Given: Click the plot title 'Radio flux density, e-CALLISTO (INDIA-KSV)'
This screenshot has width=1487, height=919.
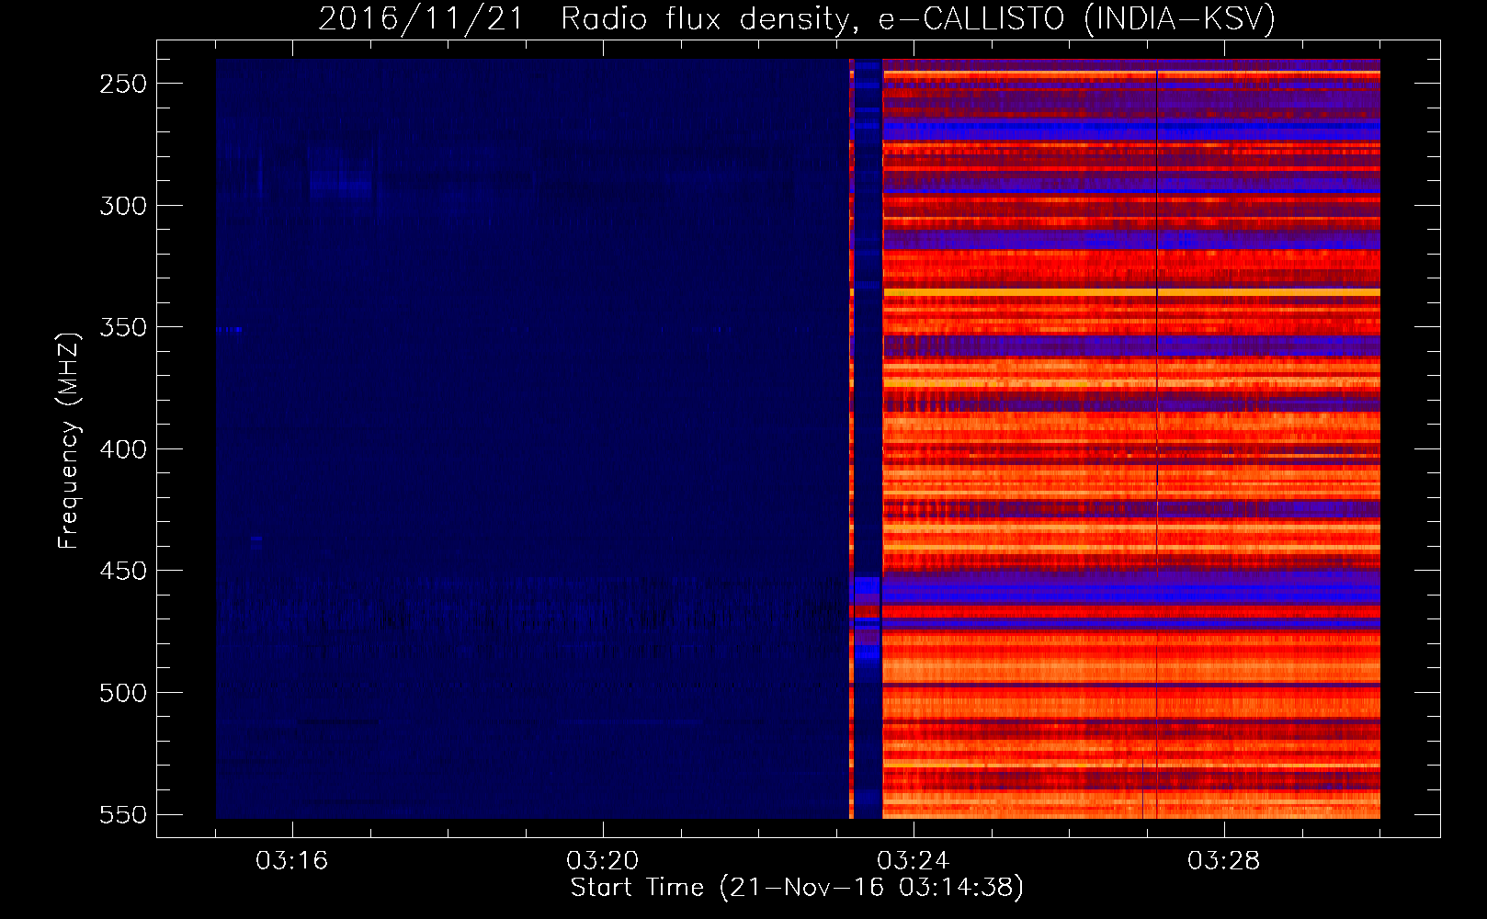Looking at the screenshot, I should 918,19.
